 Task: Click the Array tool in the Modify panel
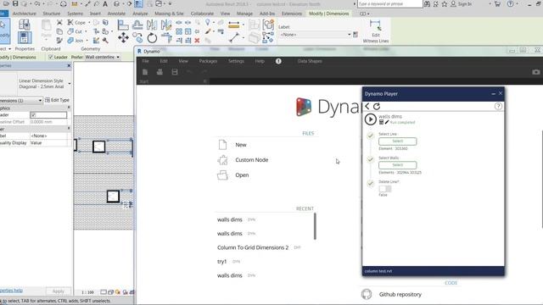pos(179,31)
